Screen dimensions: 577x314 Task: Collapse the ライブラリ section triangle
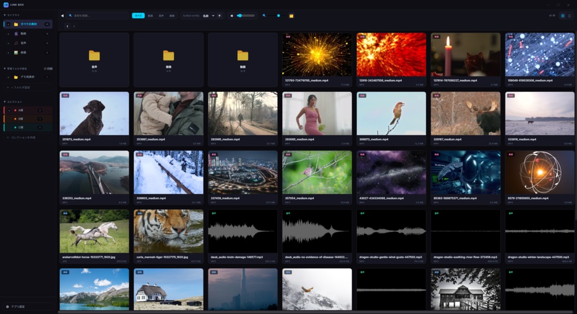click(x=5, y=15)
